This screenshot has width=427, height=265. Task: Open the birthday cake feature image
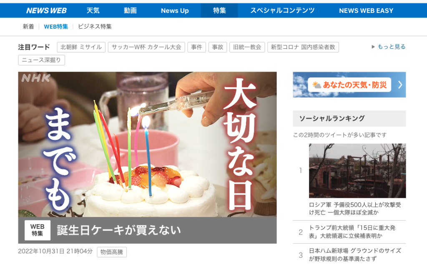tap(147, 145)
